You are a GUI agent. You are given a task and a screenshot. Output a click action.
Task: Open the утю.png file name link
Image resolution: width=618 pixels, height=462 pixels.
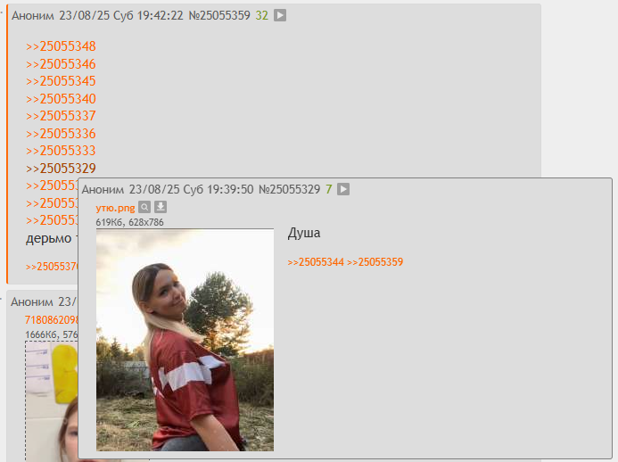coord(115,208)
